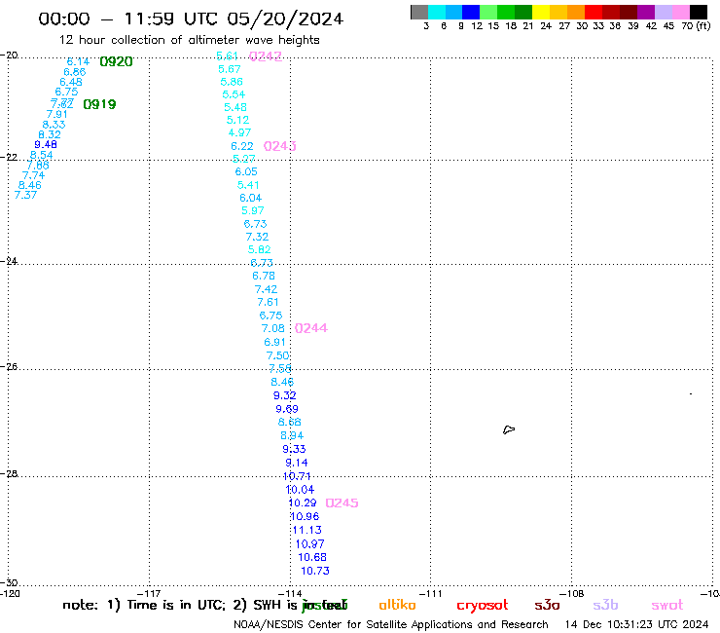Click the pink swatch in the legend

click(x=680, y=12)
